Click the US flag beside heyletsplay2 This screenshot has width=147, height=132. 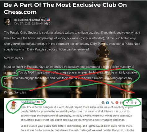pos(38,102)
